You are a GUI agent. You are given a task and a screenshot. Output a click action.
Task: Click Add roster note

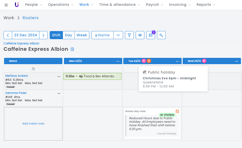coord(33,124)
